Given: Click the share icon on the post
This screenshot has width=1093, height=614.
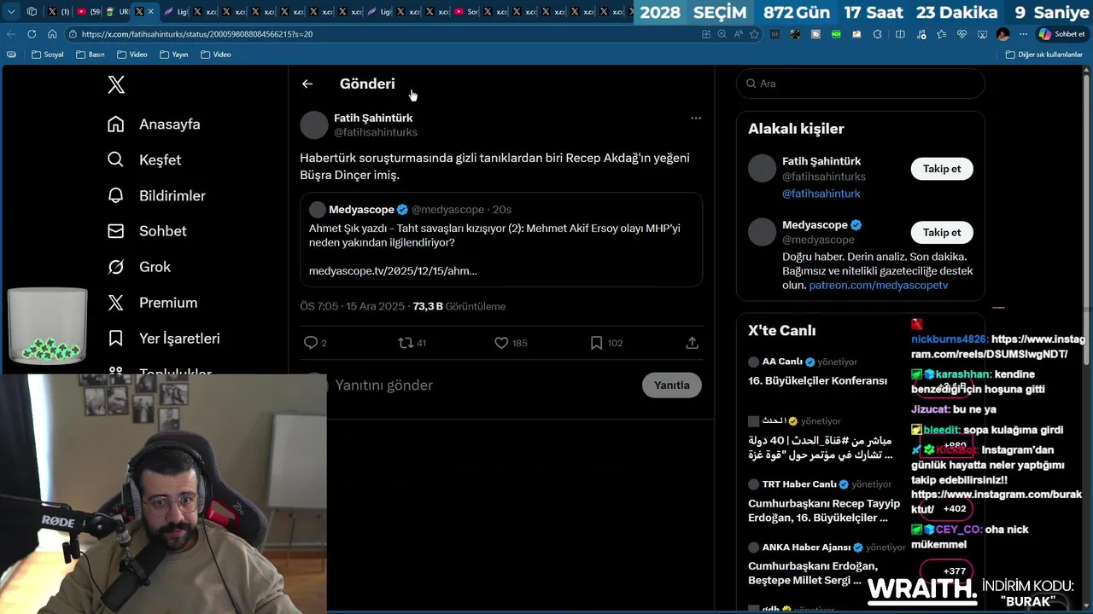Looking at the screenshot, I should pyautogui.click(x=692, y=343).
